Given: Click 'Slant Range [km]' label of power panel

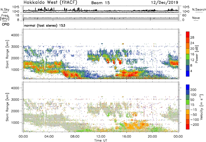Looking at the screenshot, I should tap(7, 54).
